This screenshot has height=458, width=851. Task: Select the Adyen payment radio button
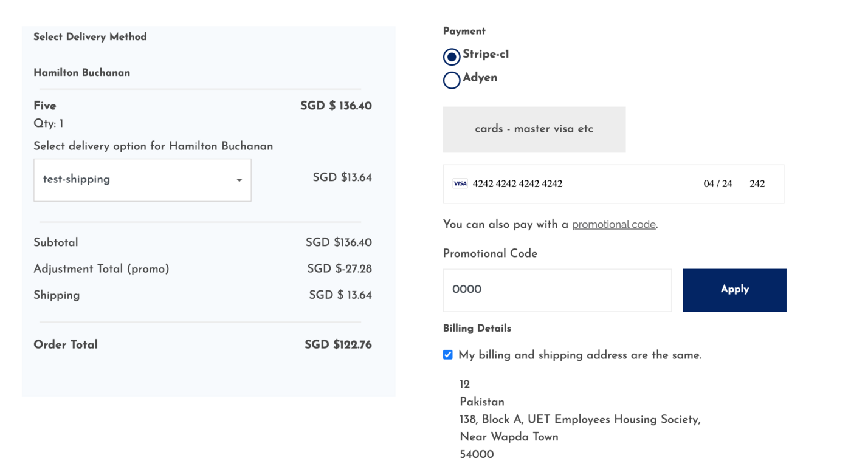(x=452, y=80)
